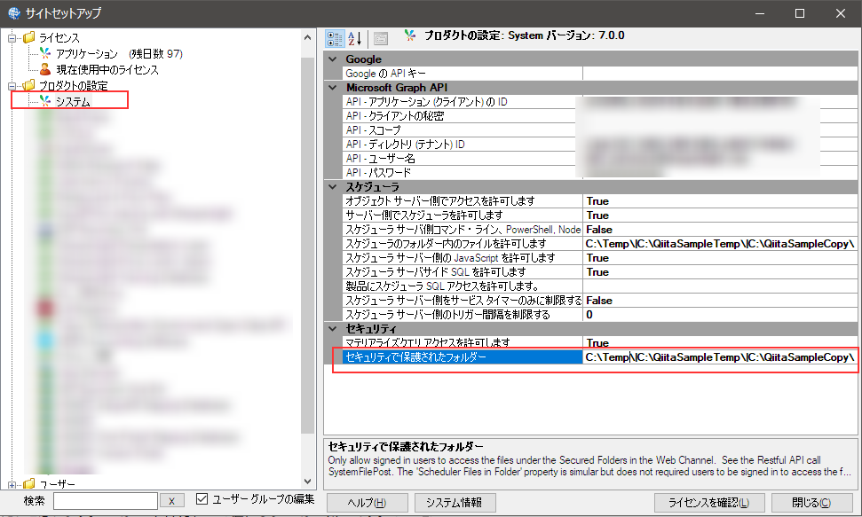Select 現在使用中のライセンス tree item
This screenshot has width=862, height=517.
pos(107,70)
